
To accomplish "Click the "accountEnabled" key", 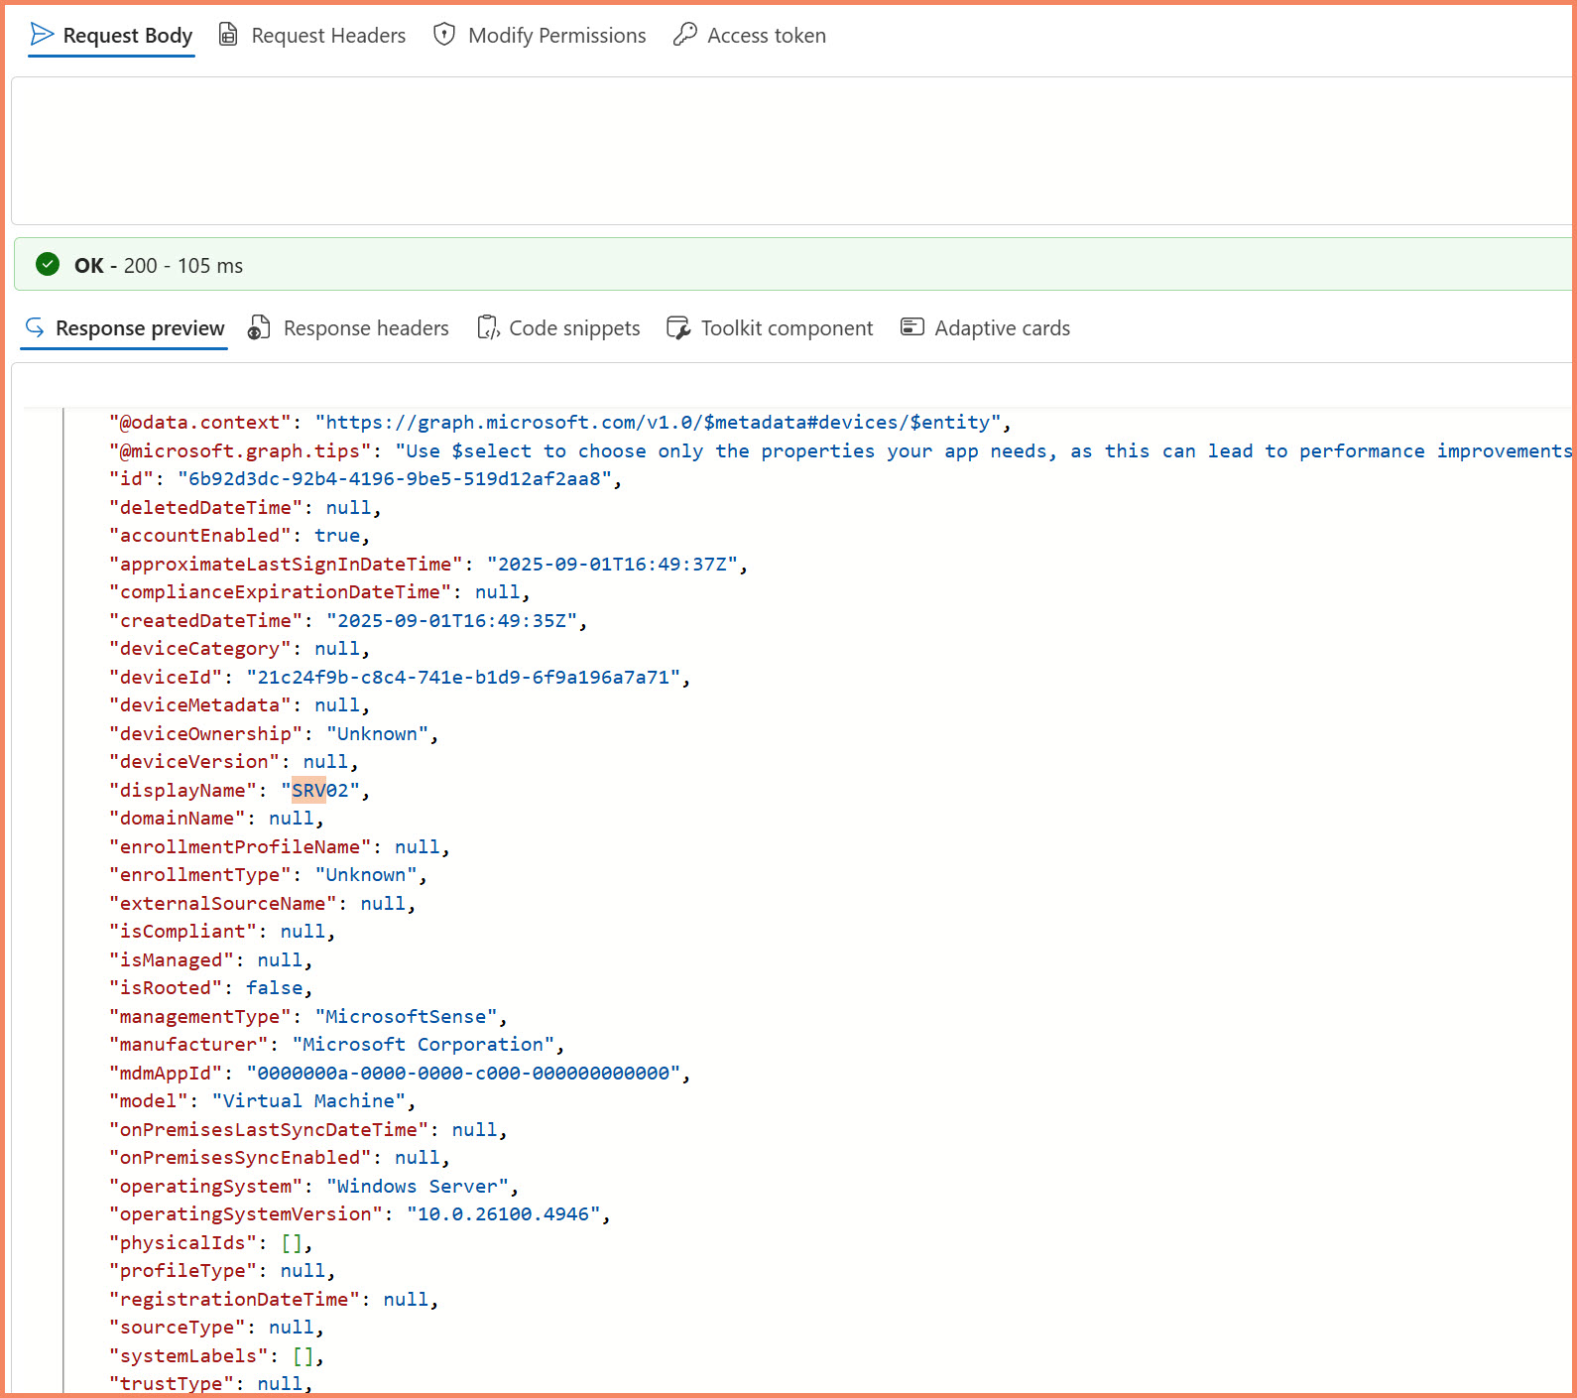I will pyautogui.click(x=200, y=536).
